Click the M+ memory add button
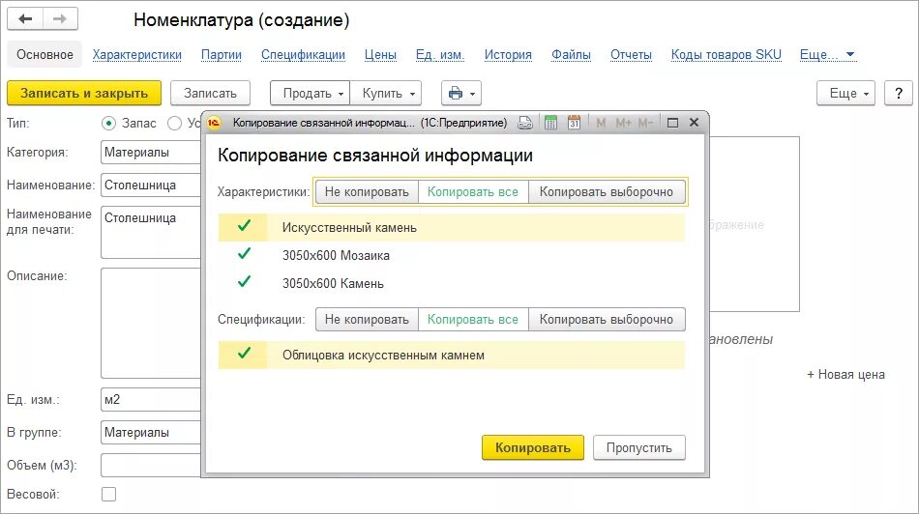Viewport: 919px width, 514px height. 623,123
